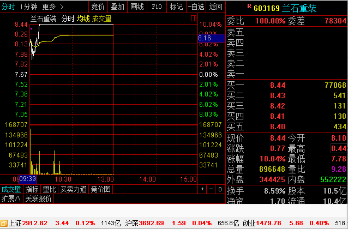Click stock name 兰石重装 in quote panel

tap(299, 8)
